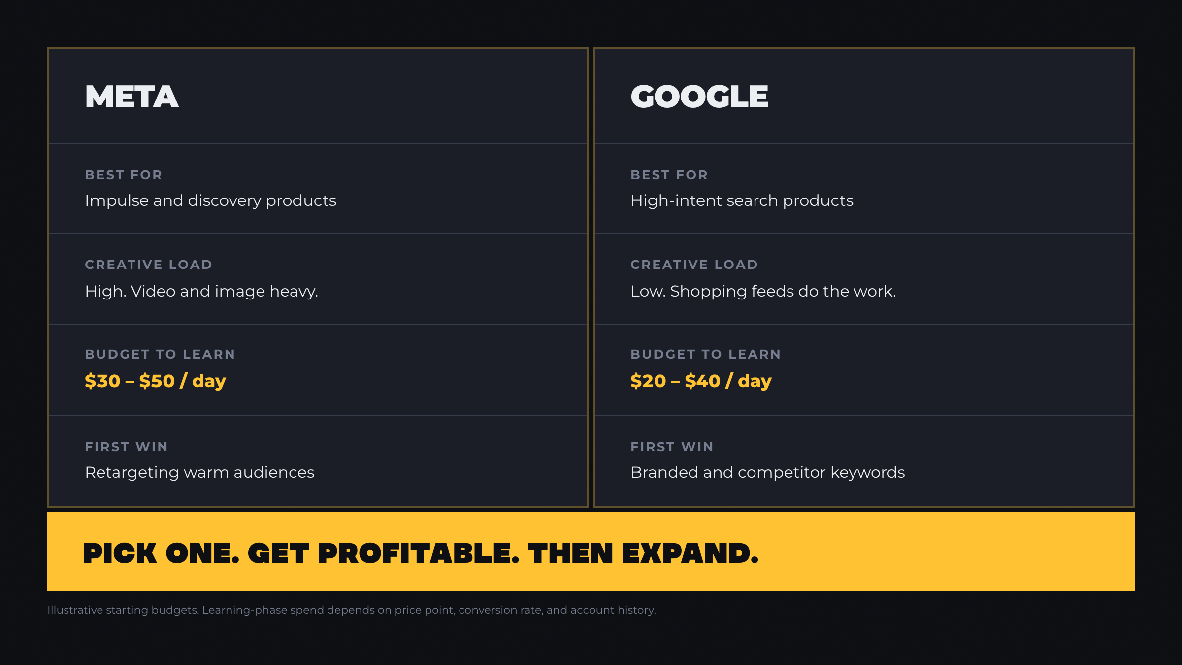Click the Meta FIRST WIN label
Viewport: 1182px width, 665px height.
(127, 447)
